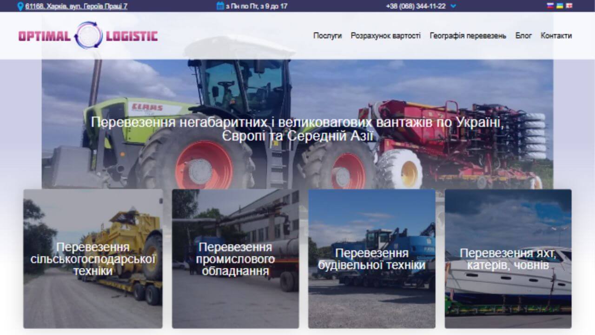Open Географія перевезень section
This screenshot has width=595, height=335.
click(468, 35)
